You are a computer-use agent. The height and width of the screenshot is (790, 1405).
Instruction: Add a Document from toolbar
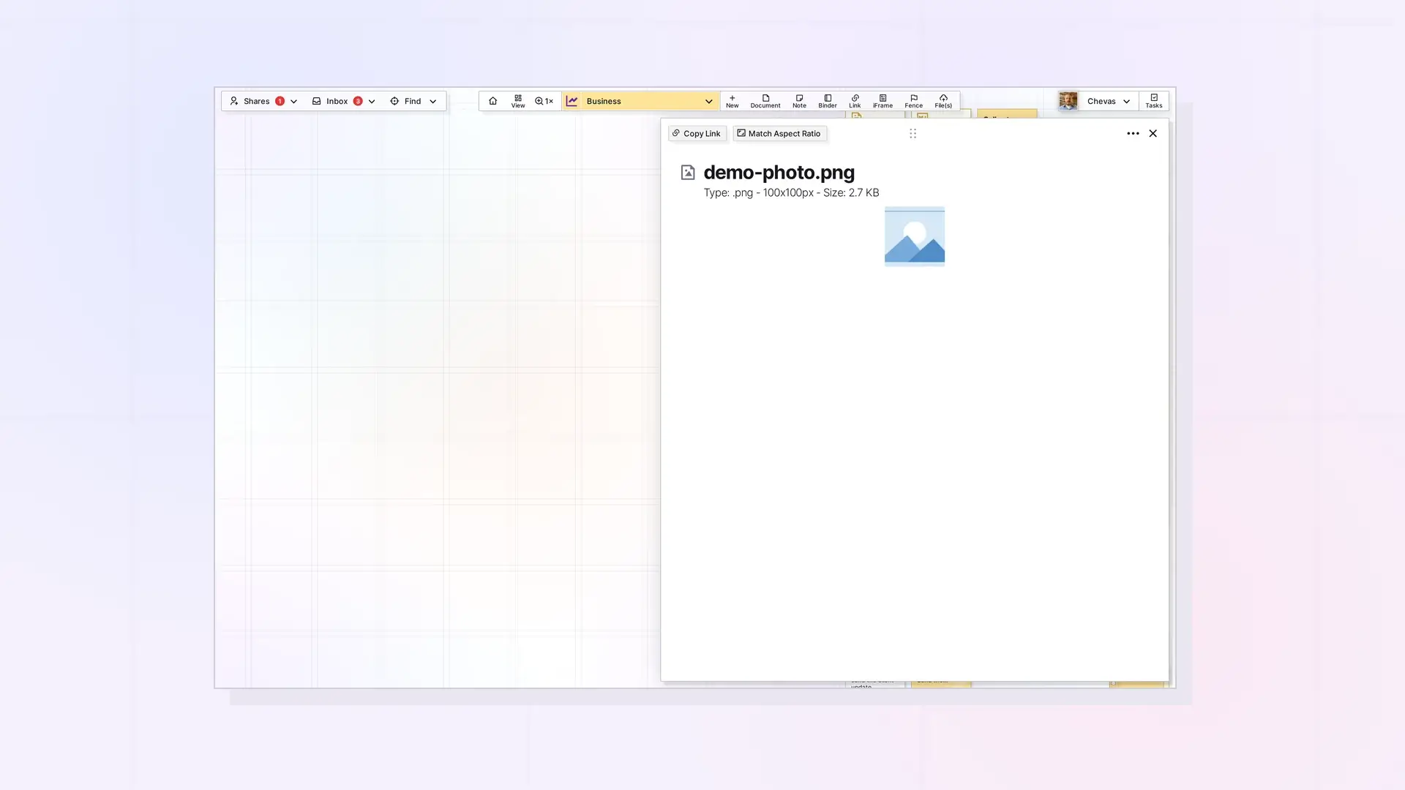[765, 101]
